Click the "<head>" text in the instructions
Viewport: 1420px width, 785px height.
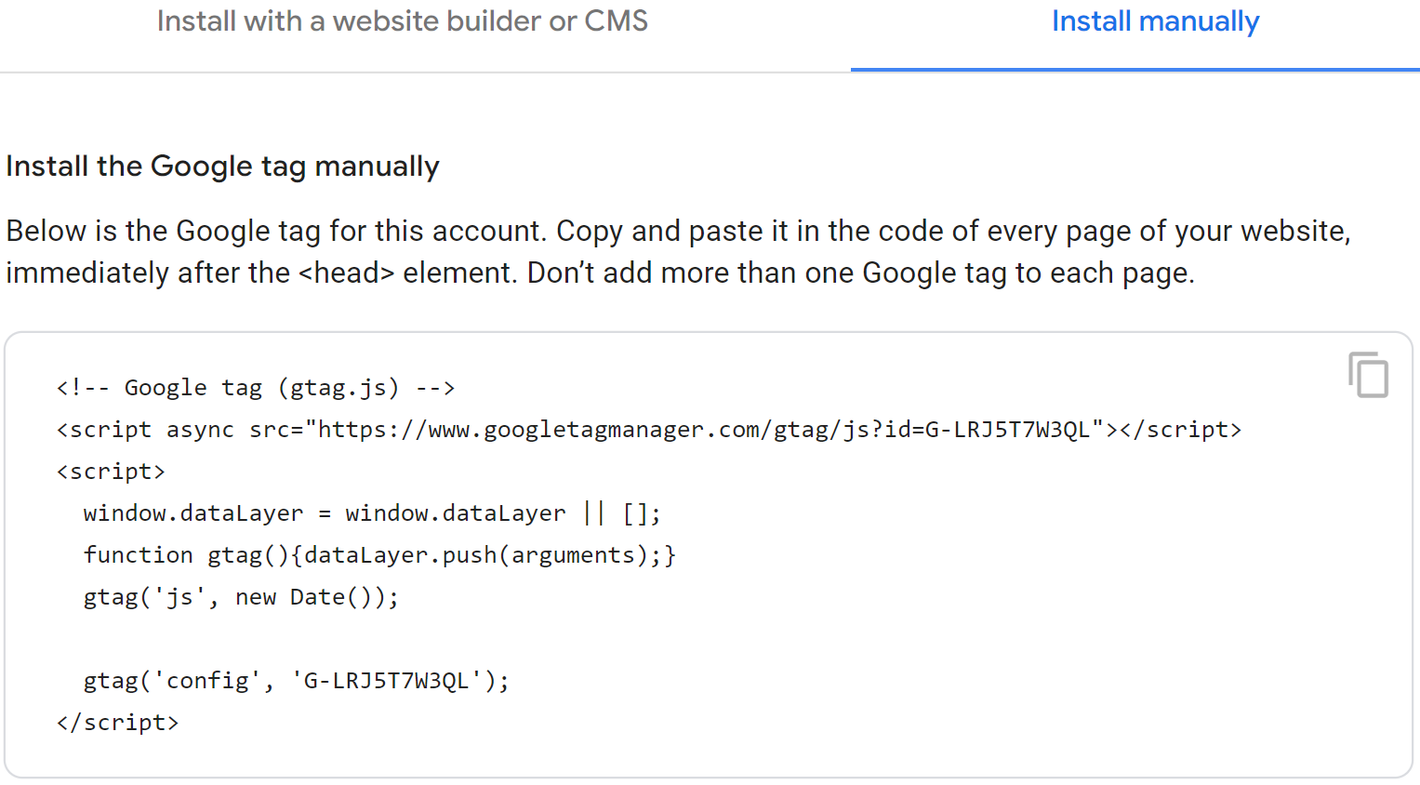[x=347, y=273]
